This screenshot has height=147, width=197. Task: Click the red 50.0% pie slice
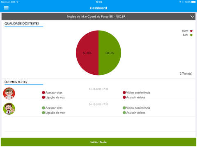[87, 53]
